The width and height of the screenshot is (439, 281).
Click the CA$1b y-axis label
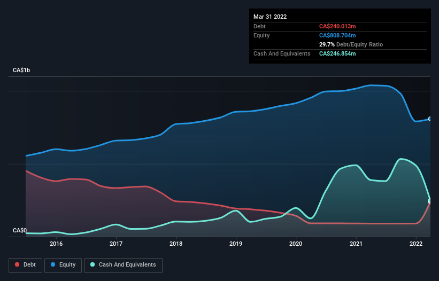pos(21,70)
